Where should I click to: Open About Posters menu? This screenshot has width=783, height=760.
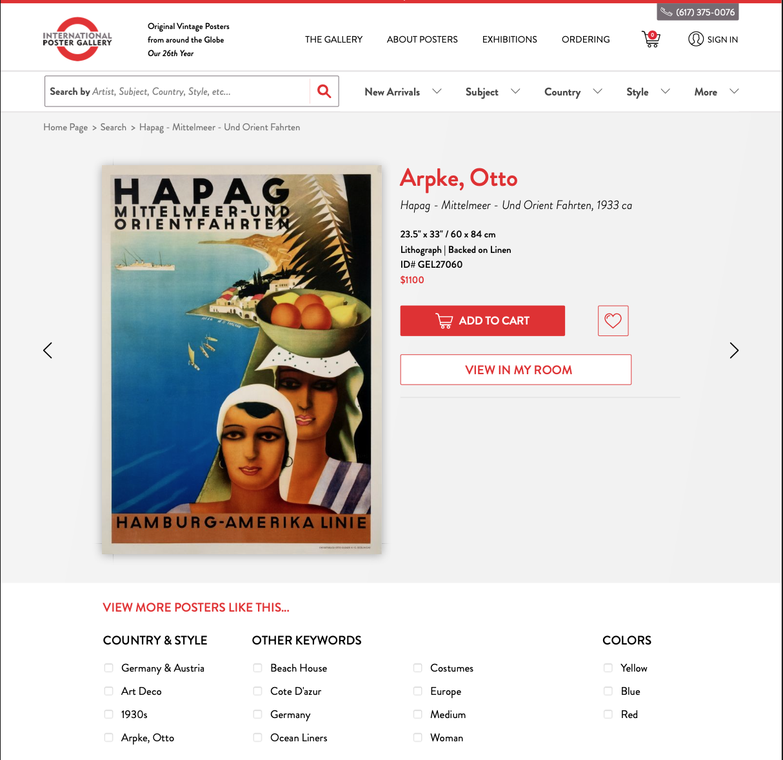click(422, 39)
